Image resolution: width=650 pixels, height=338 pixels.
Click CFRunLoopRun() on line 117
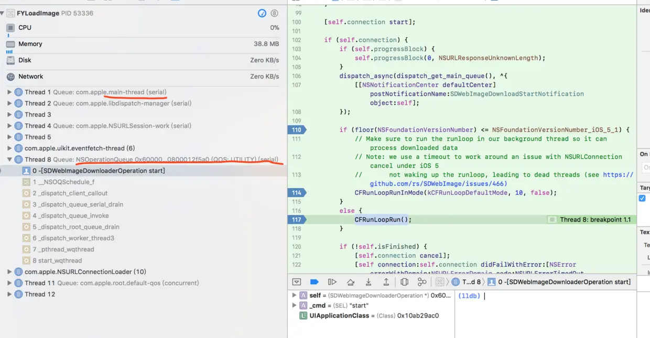383,220
